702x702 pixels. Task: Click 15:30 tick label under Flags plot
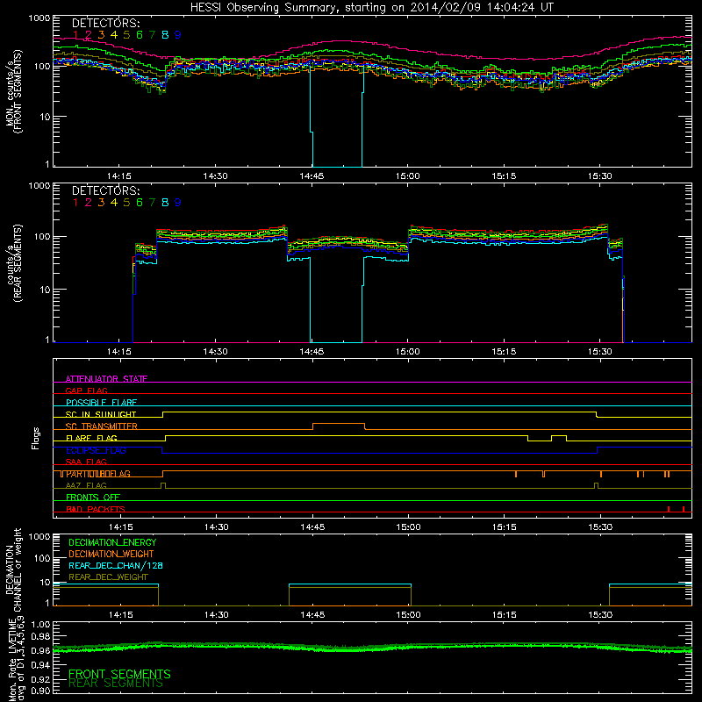coord(600,527)
